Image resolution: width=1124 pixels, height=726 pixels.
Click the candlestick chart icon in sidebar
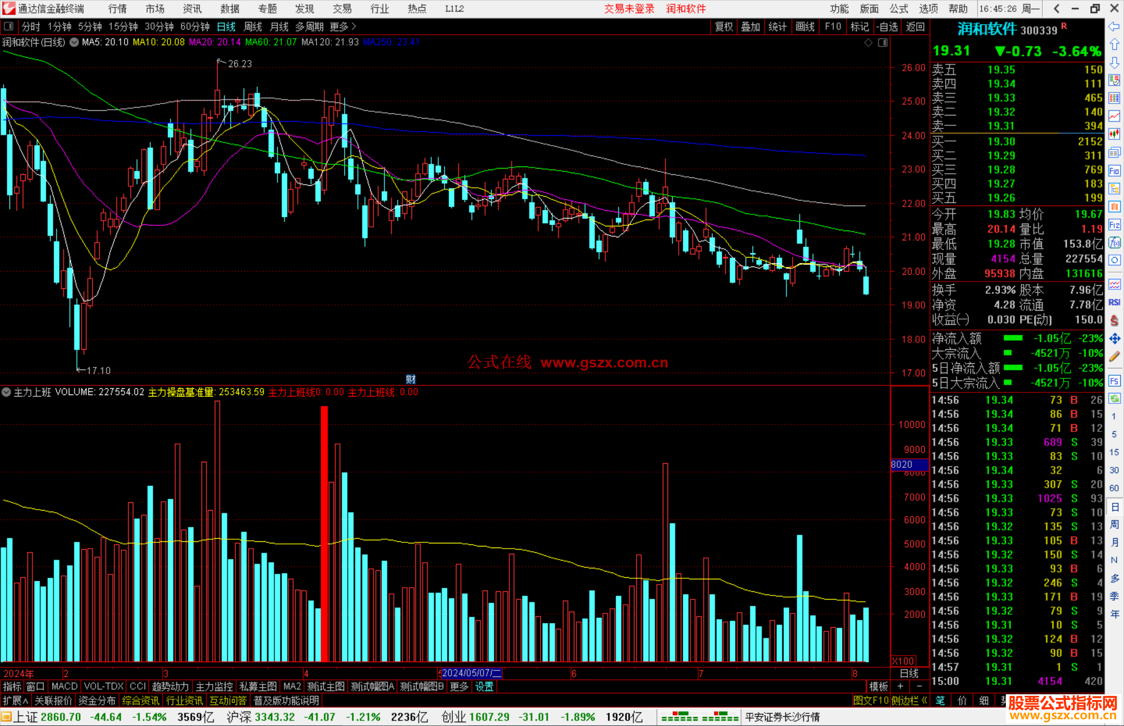click(1114, 134)
